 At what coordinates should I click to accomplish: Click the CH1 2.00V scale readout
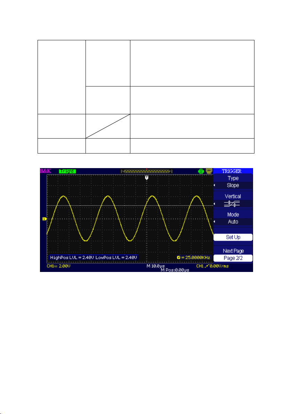tap(58, 266)
